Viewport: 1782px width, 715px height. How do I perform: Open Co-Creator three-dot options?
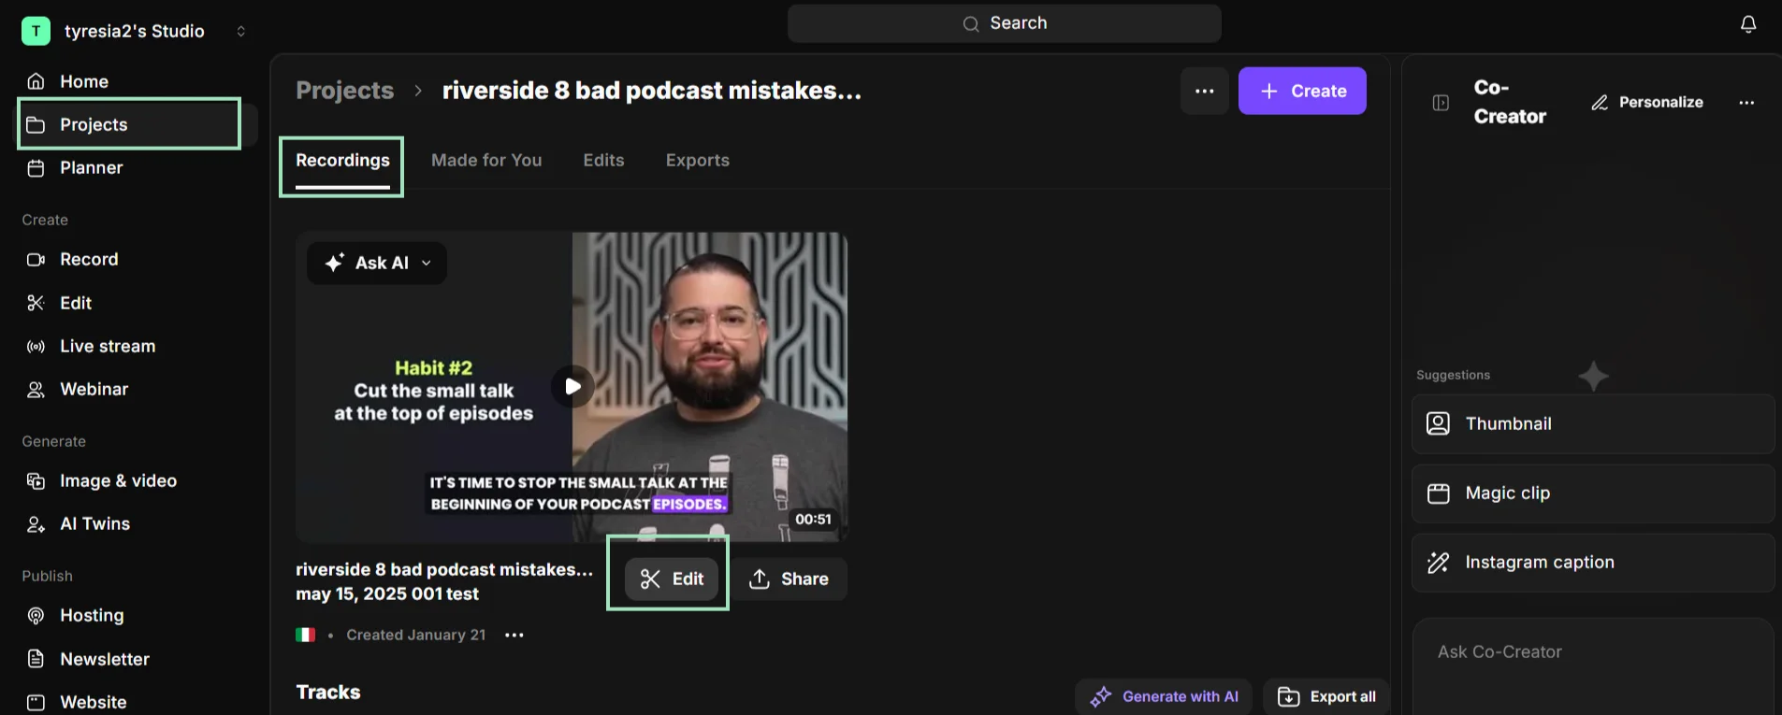(x=1746, y=103)
